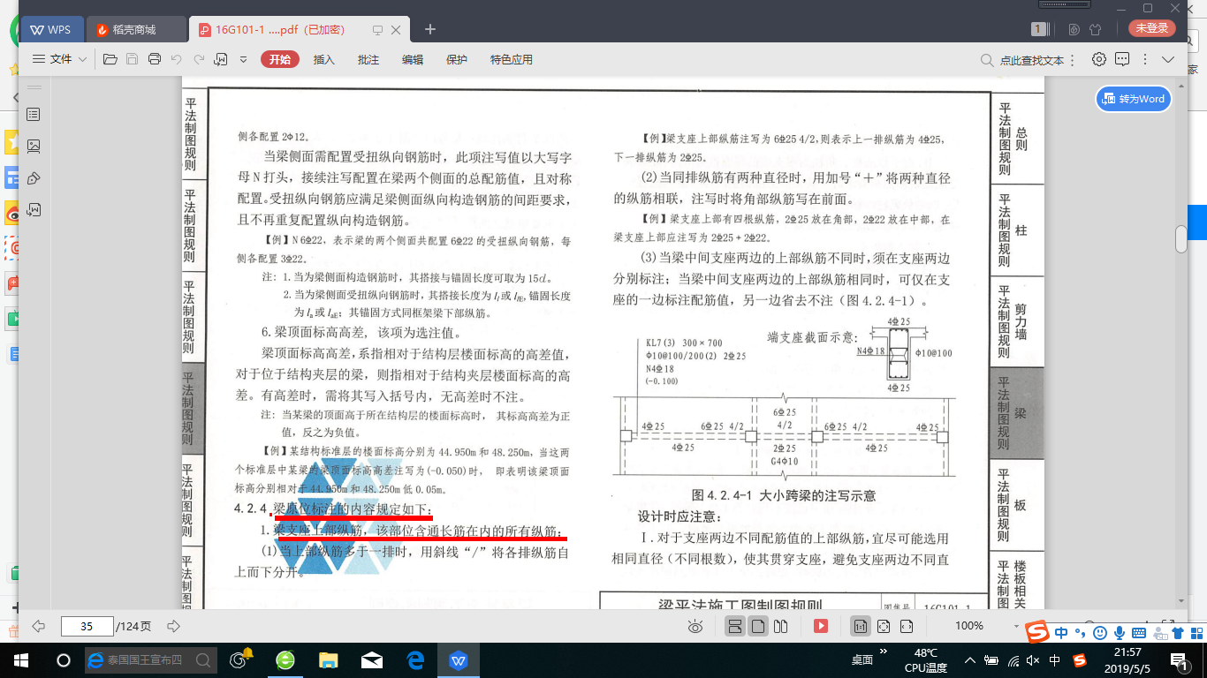
Task: Click the Cortana circle on taskbar
Action: click(x=64, y=659)
